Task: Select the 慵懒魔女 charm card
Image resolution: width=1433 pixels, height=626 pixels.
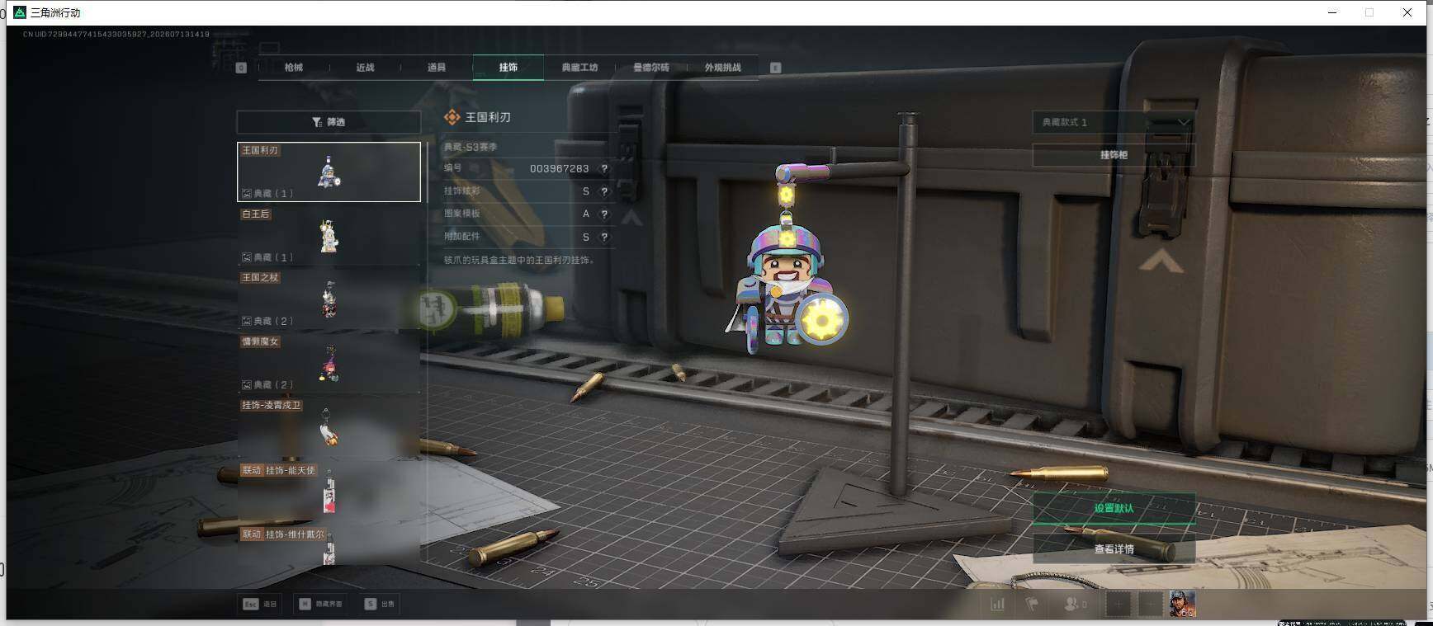Action: [x=329, y=363]
